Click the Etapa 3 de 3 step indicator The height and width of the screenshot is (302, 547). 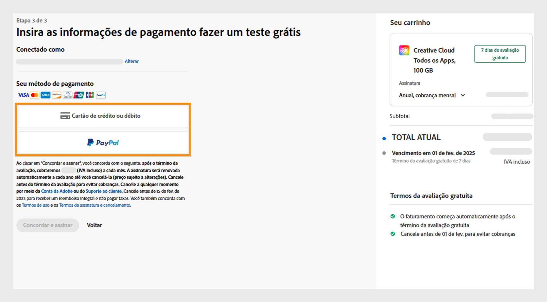pos(32,20)
